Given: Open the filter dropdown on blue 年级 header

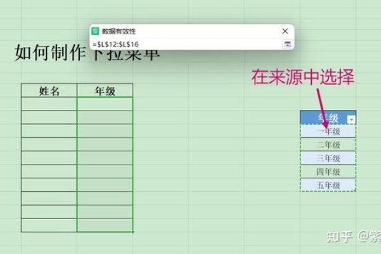Looking at the screenshot, I should point(351,119).
